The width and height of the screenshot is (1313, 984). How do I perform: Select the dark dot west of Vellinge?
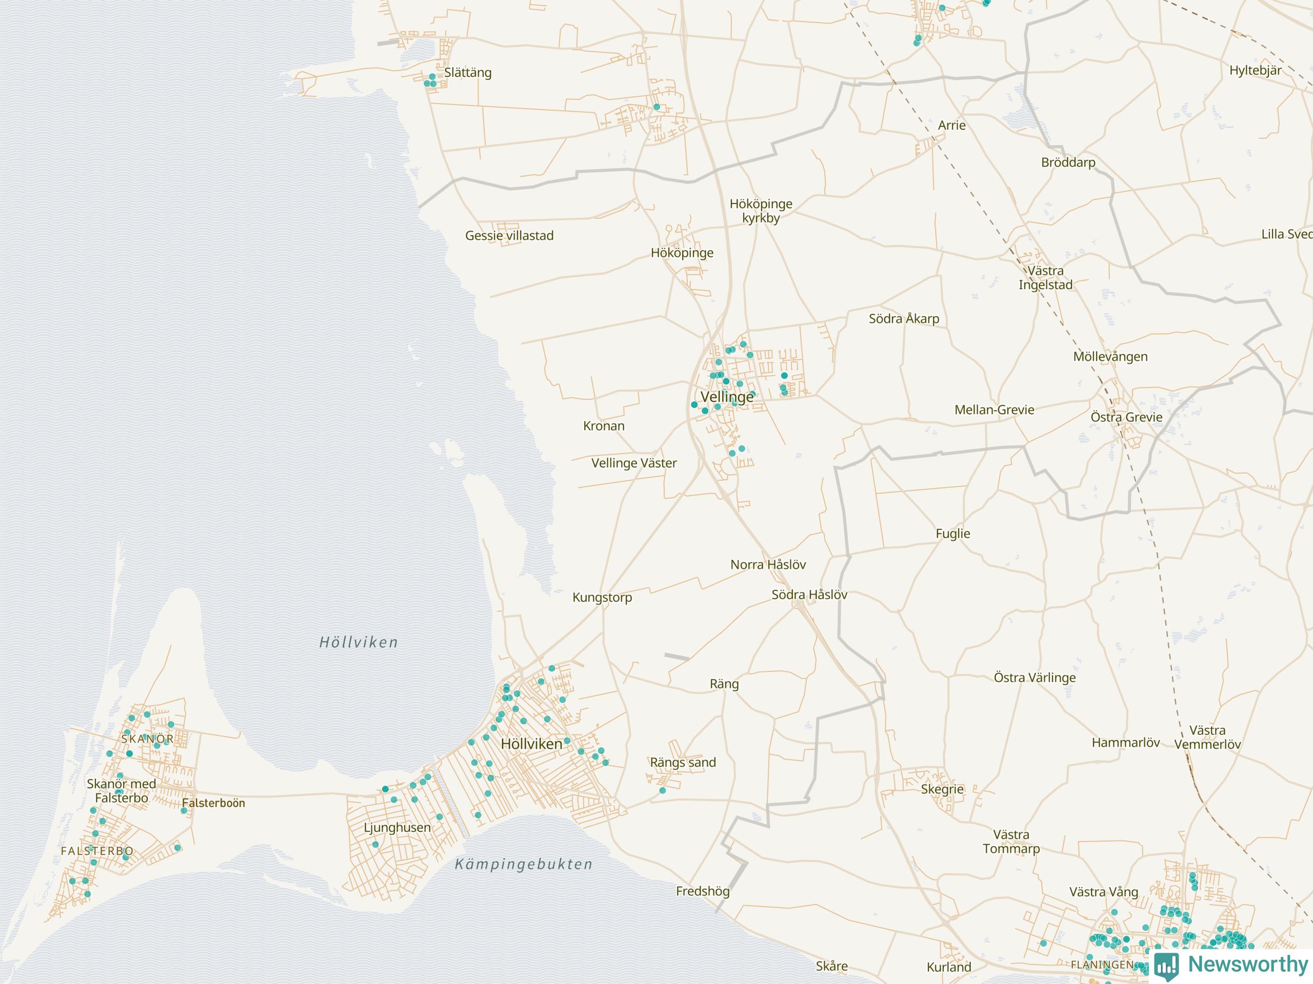pos(694,404)
